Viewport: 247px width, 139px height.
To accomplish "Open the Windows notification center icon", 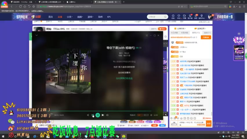I will (243, 137).
